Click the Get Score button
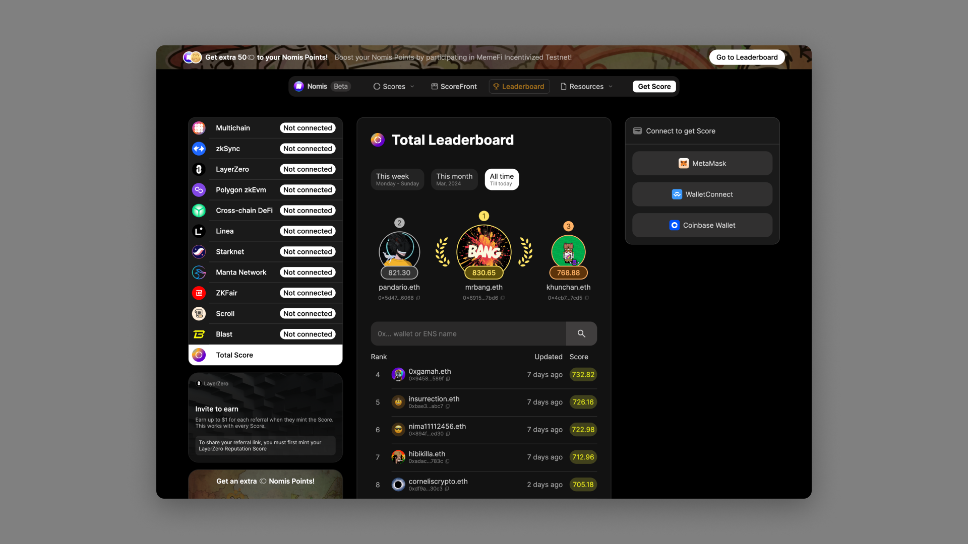Screen dimensions: 968x544 (653, 86)
